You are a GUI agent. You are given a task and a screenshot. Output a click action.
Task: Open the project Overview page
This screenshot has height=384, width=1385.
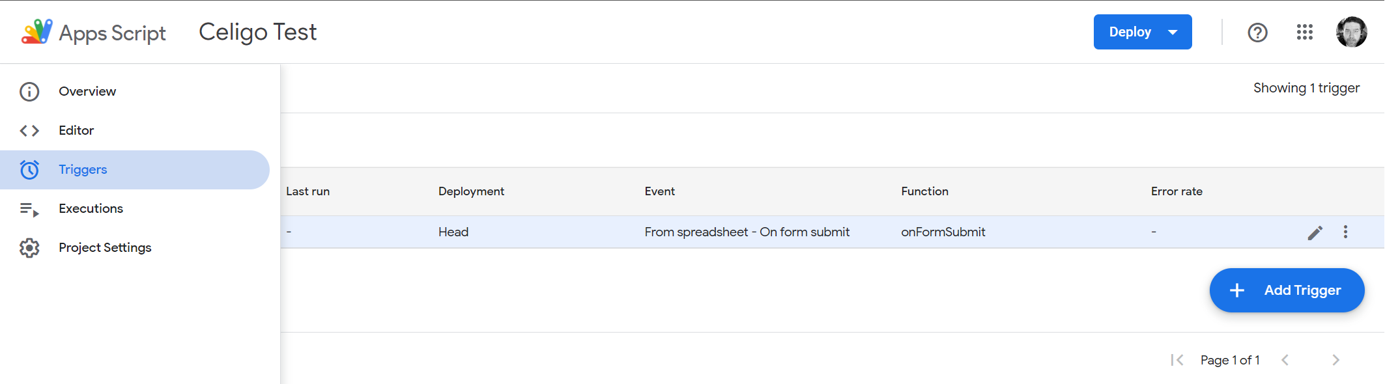[87, 91]
